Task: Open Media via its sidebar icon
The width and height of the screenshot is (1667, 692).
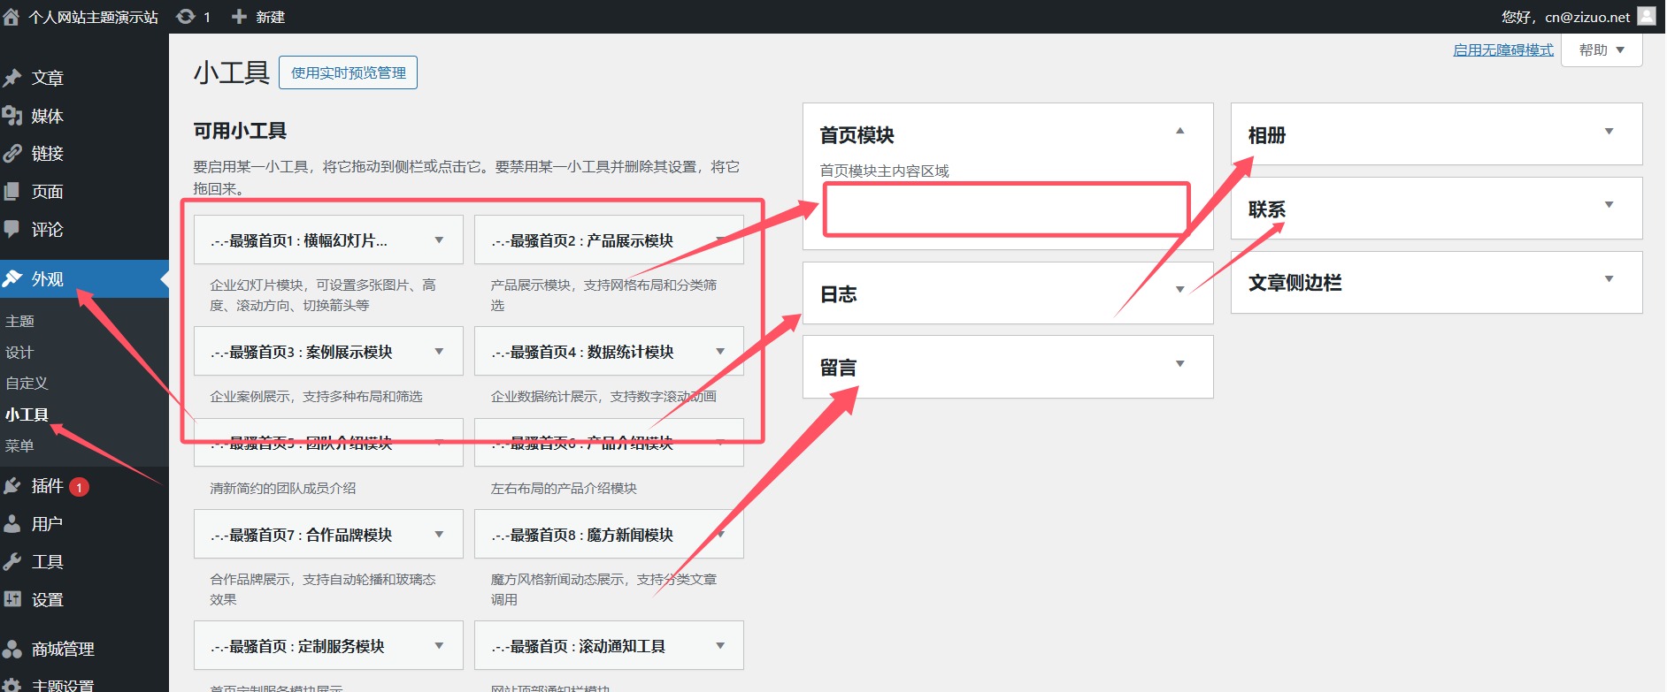Action: (12, 116)
